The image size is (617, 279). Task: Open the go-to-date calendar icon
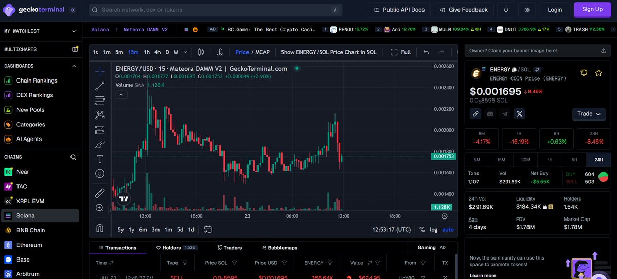pyautogui.click(x=208, y=230)
